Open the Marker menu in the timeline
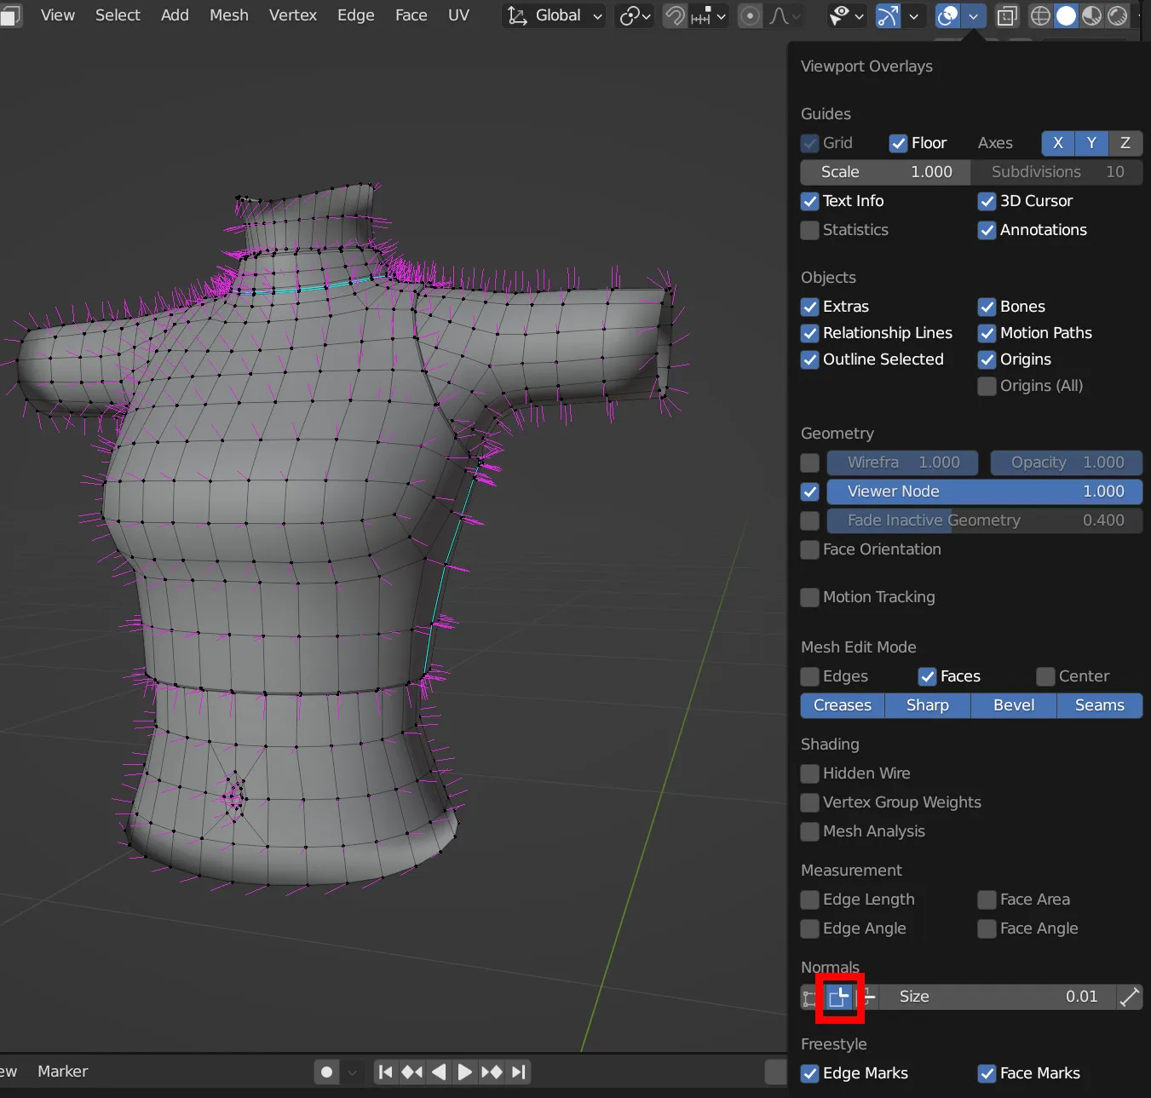Screen dimensions: 1151x1098 pyautogui.click(x=63, y=1072)
